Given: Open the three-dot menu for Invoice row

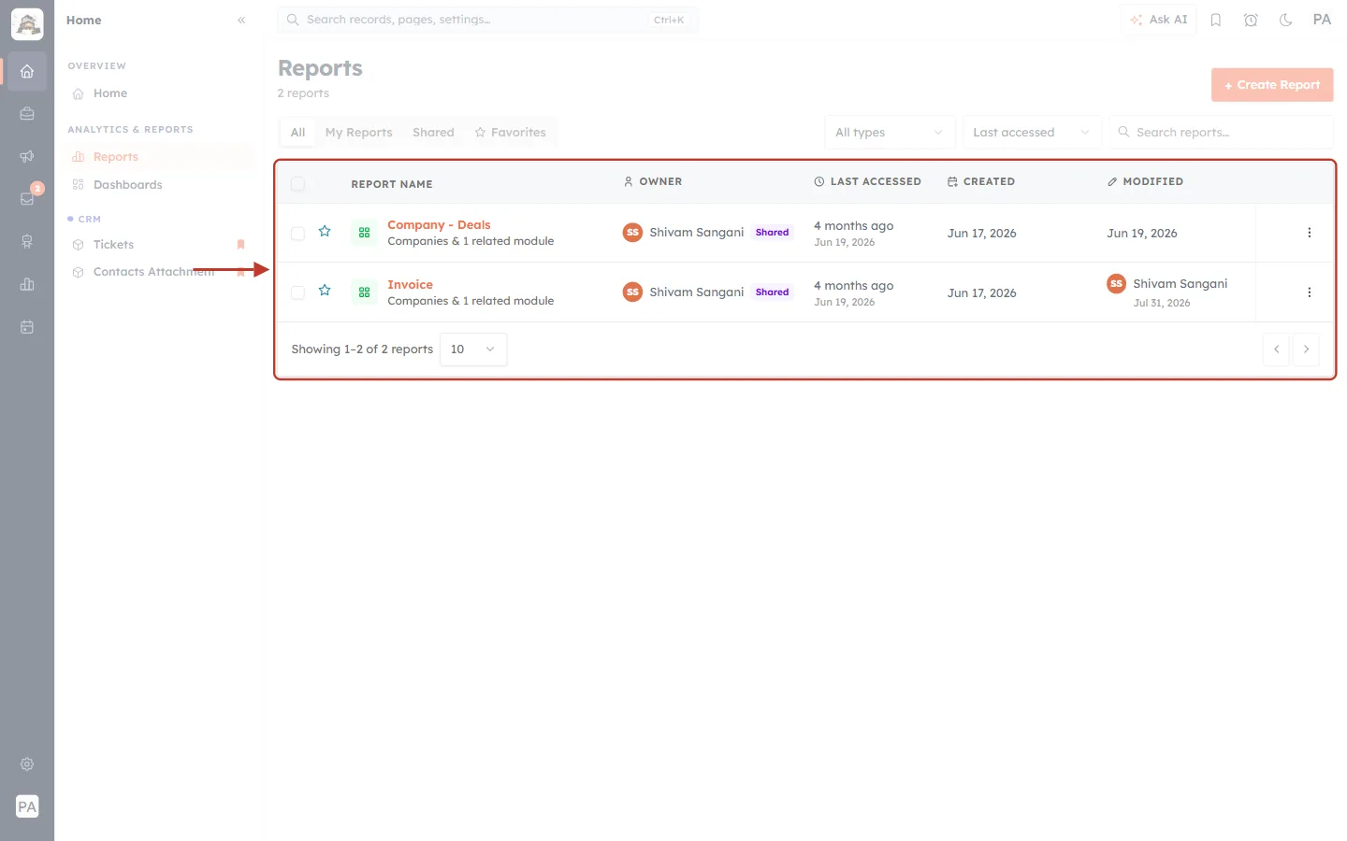Looking at the screenshot, I should coord(1309,292).
